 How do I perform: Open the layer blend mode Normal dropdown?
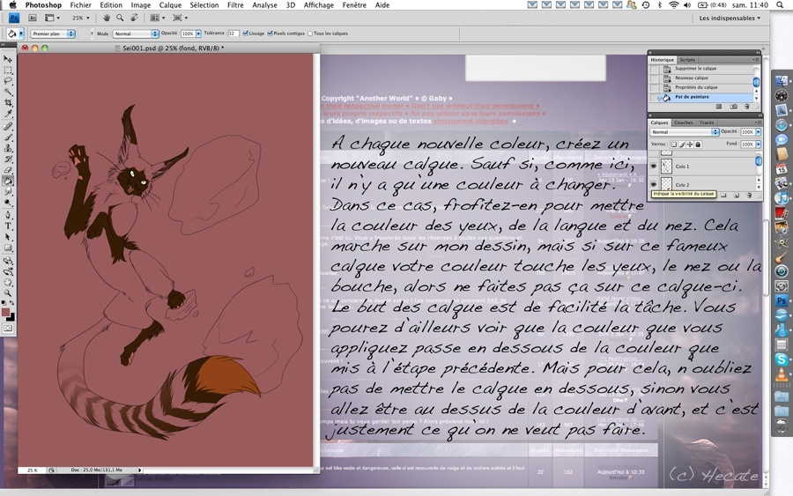coord(685,132)
